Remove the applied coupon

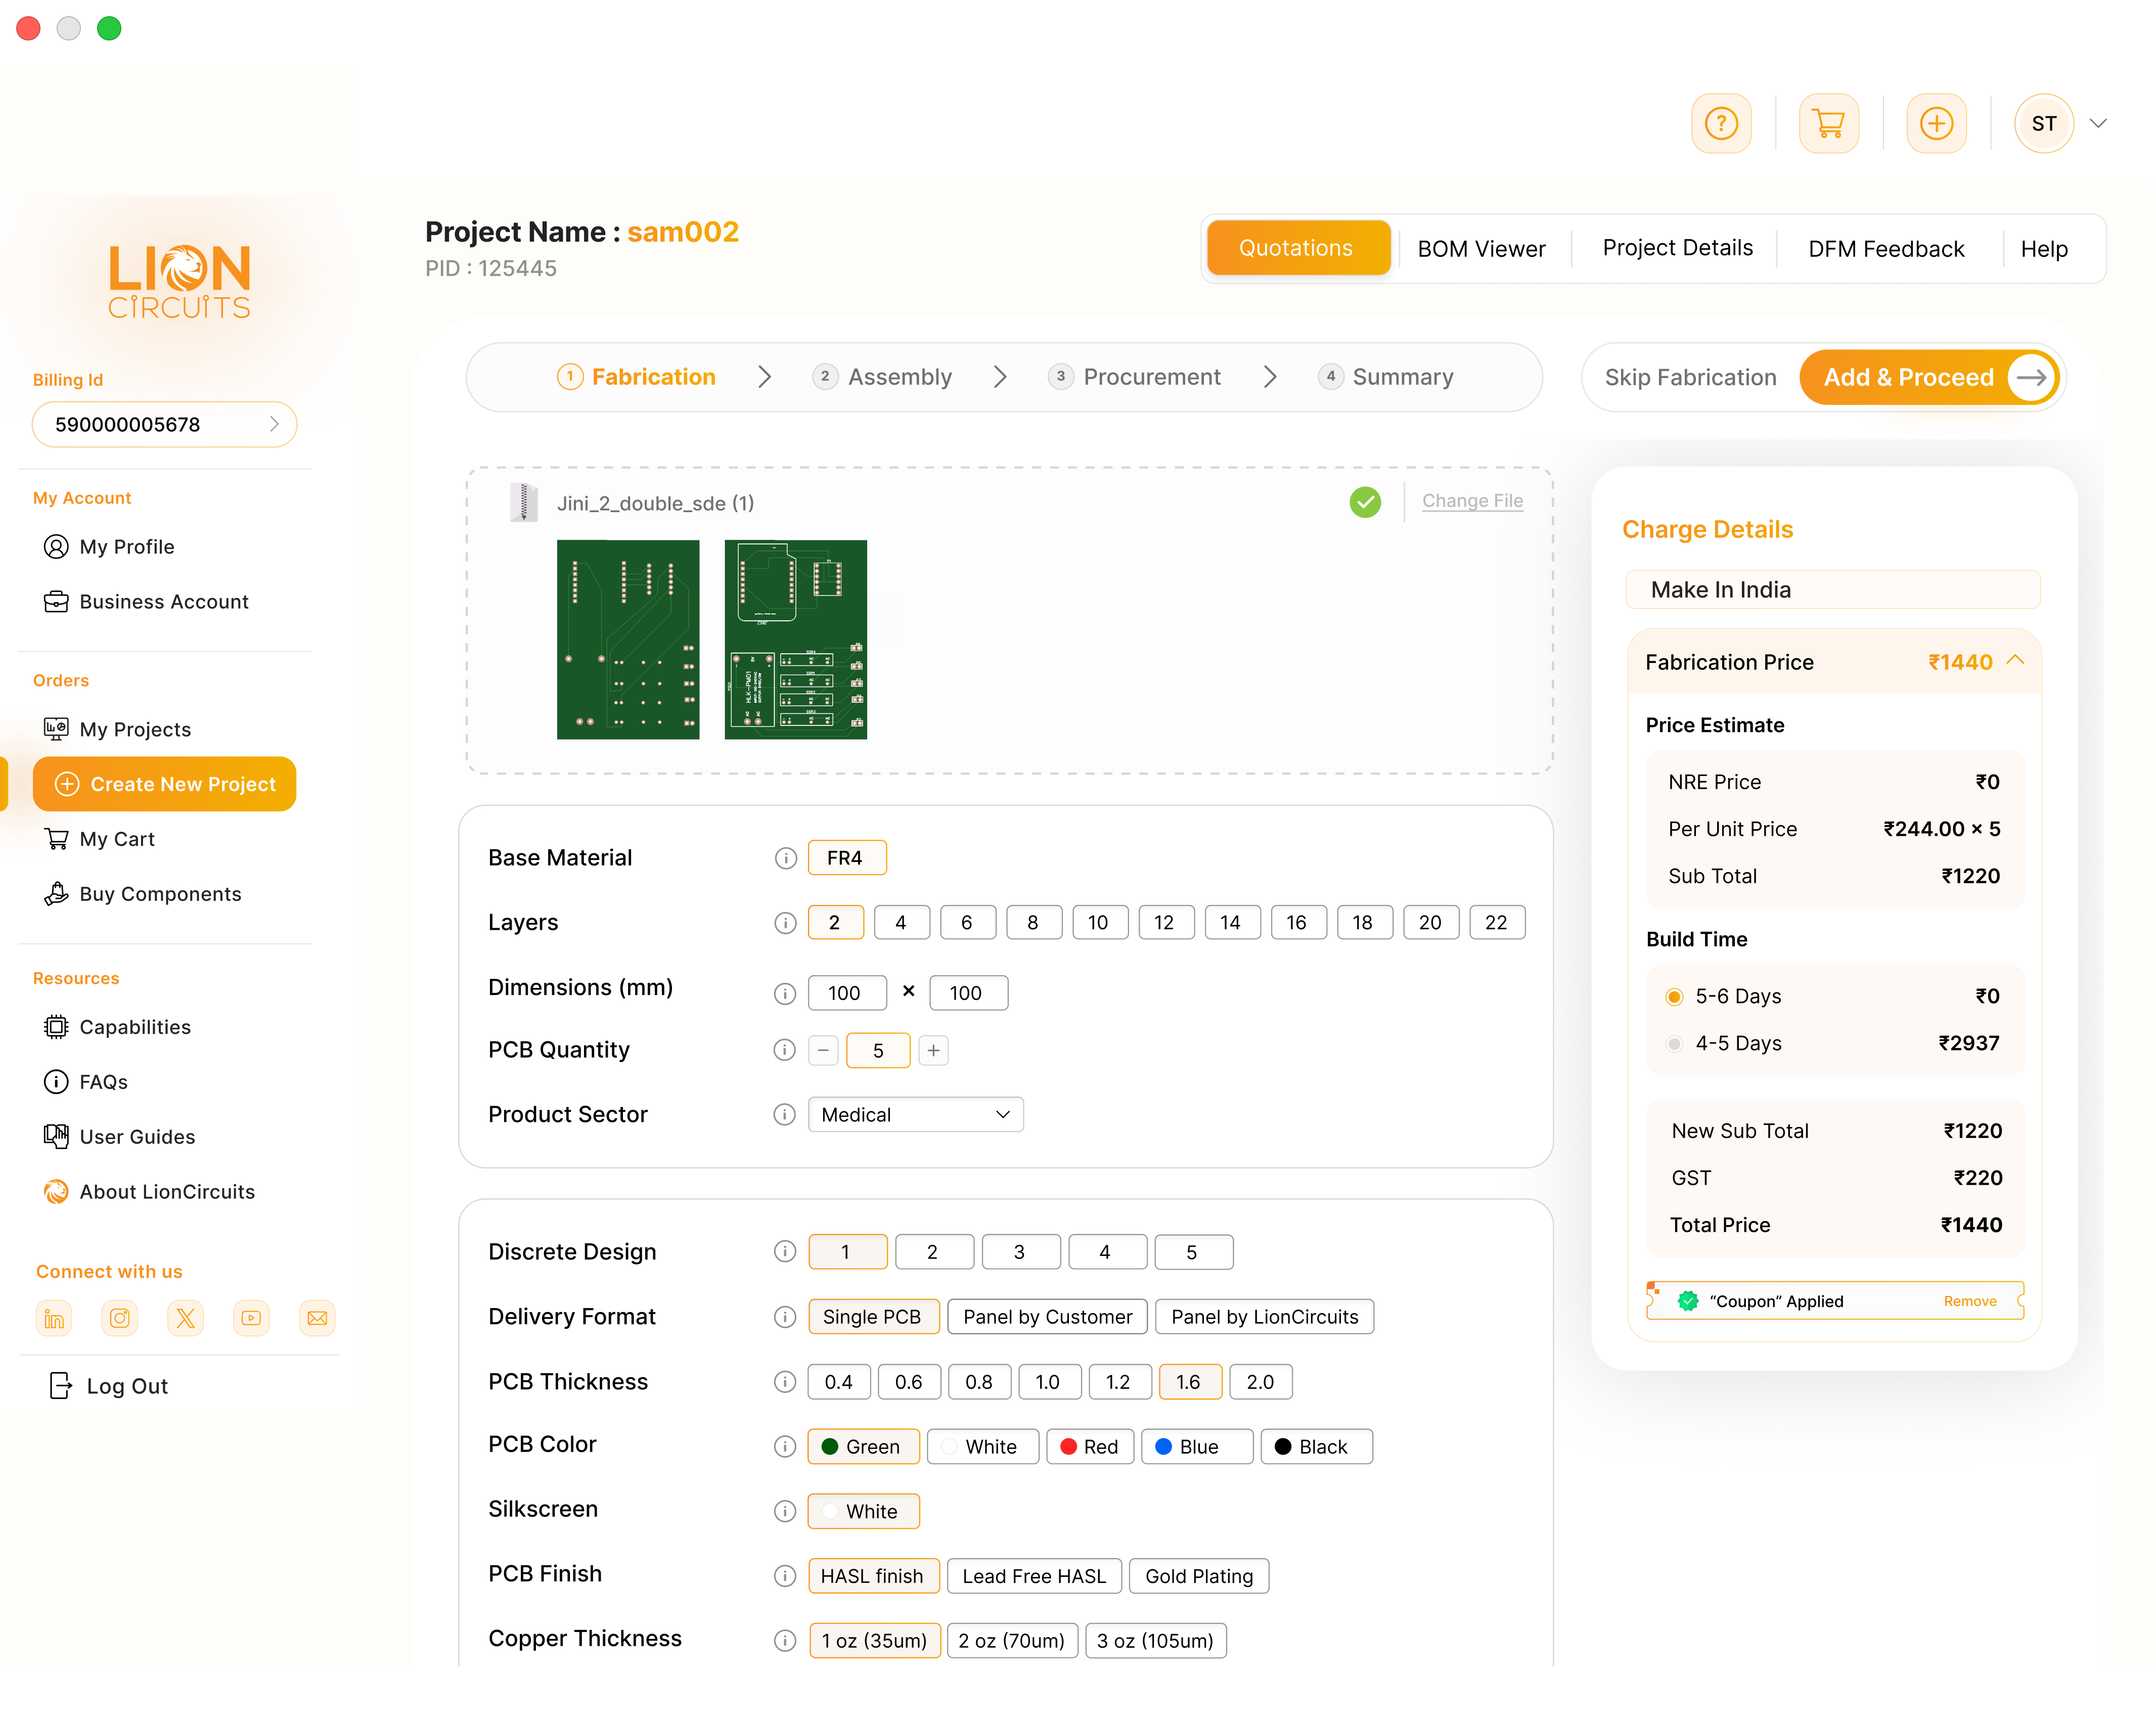click(1969, 1301)
